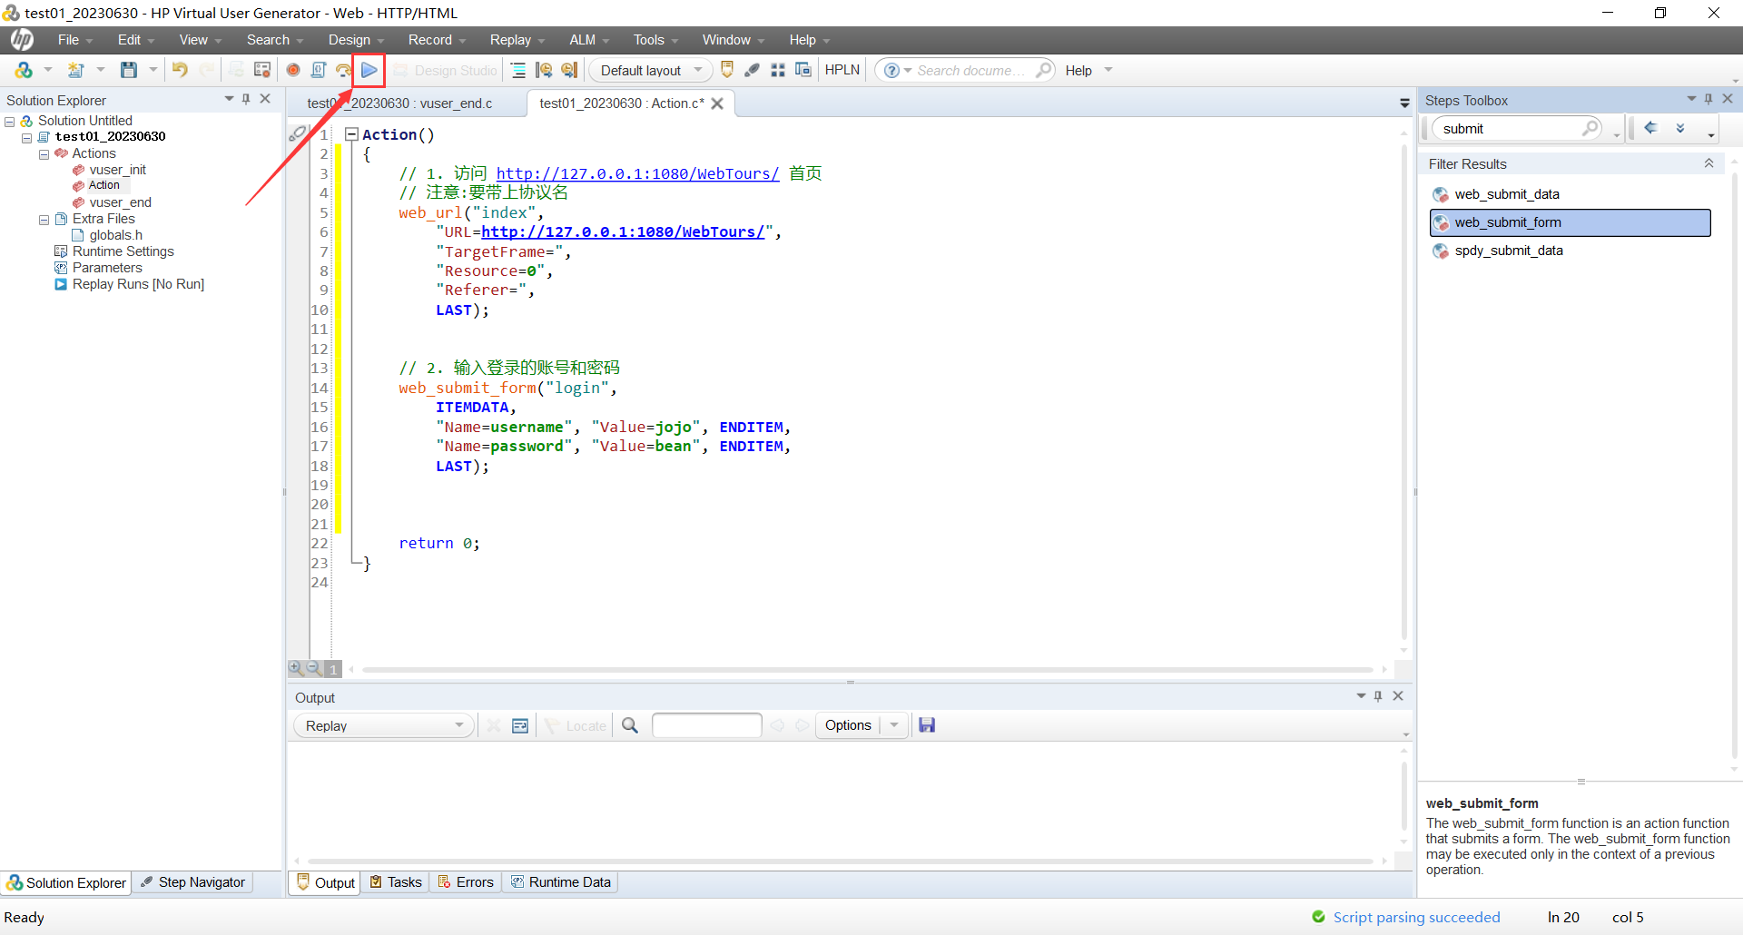Click the red Record button in toolbar
The width and height of the screenshot is (1743, 935).
[x=293, y=70]
